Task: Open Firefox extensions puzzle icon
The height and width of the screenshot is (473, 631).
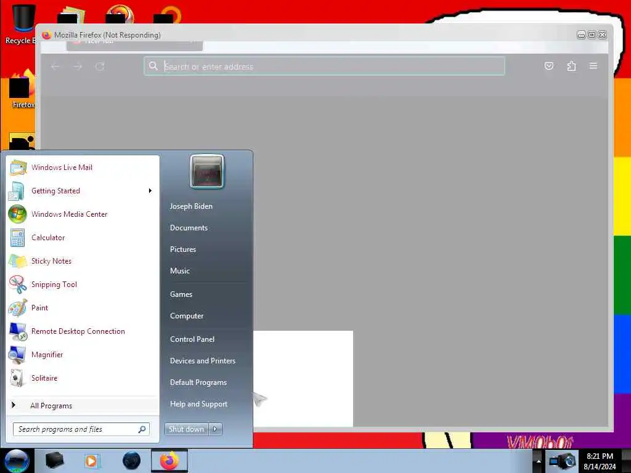Action: [571, 66]
